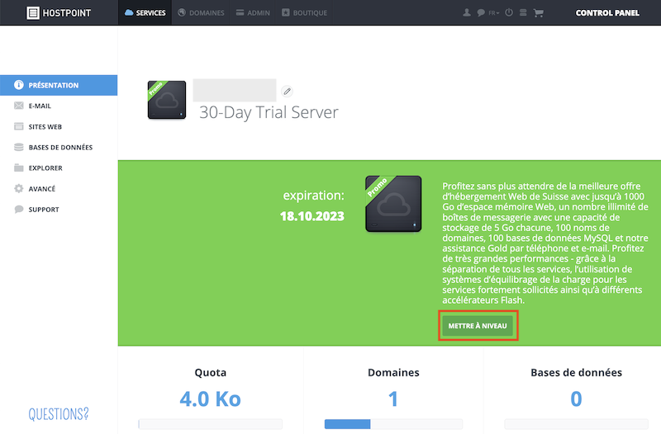Open the shopping cart icon
Image resolution: width=661 pixels, height=434 pixels.
point(538,13)
